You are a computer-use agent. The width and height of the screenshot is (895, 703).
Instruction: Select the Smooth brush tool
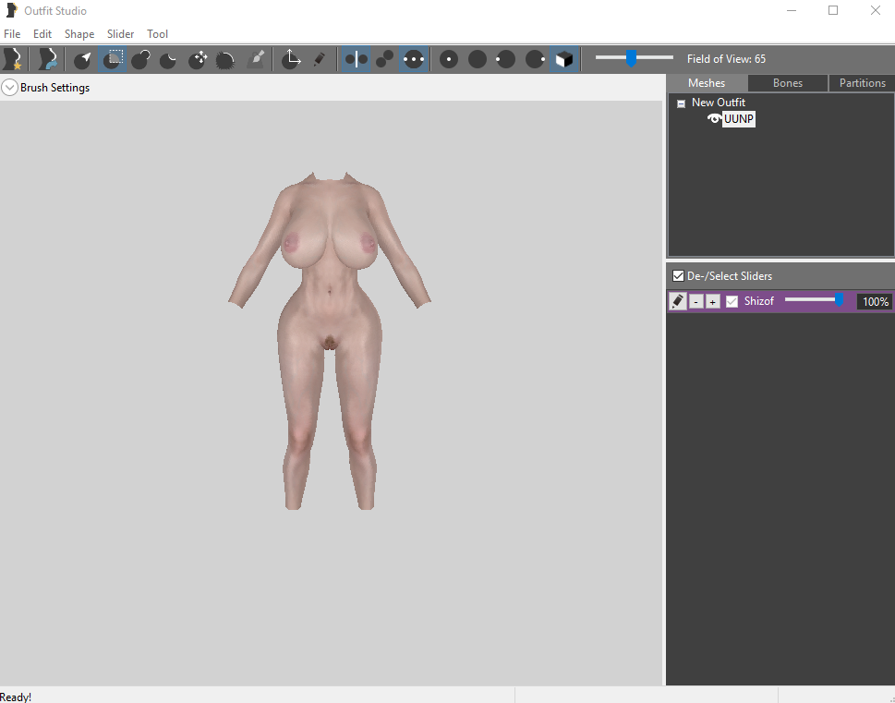226,59
